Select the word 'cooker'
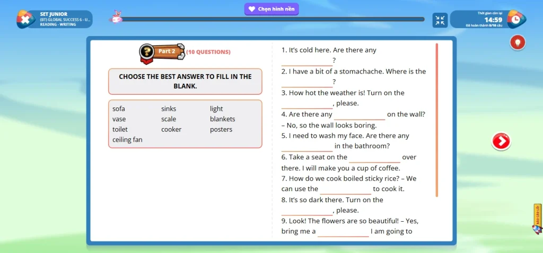The image size is (543, 253). [x=171, y=130]
